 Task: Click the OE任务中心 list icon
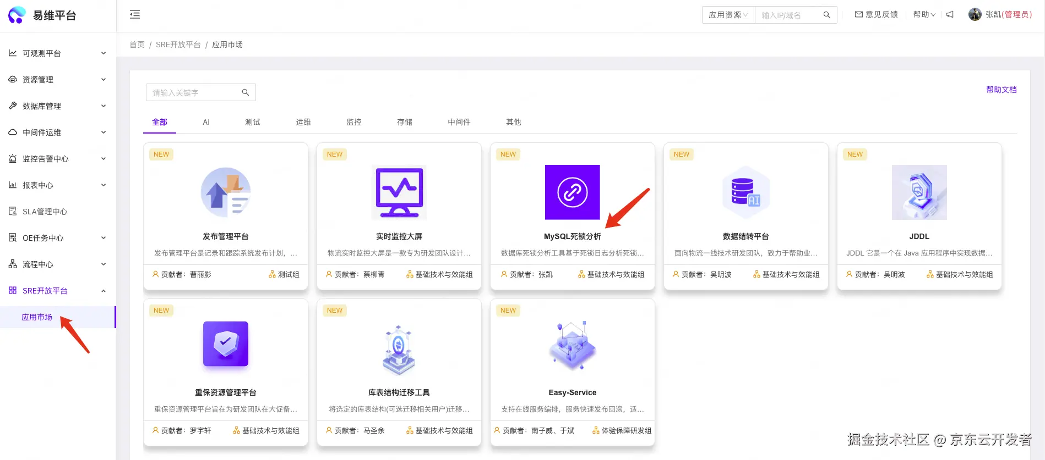(x=13, y=237)
